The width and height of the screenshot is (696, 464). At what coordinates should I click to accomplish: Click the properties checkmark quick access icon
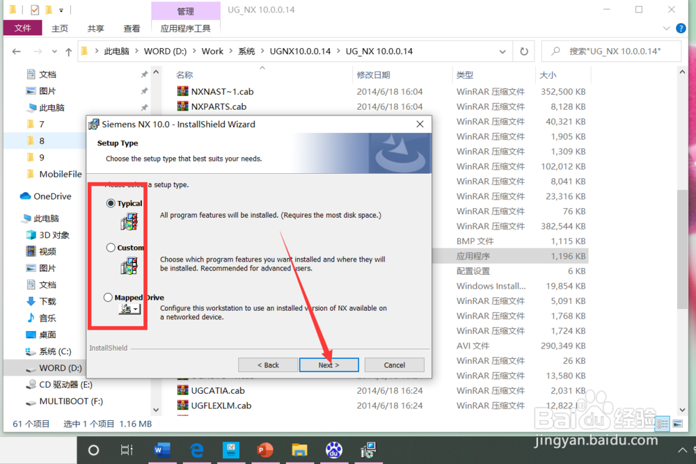35,9
